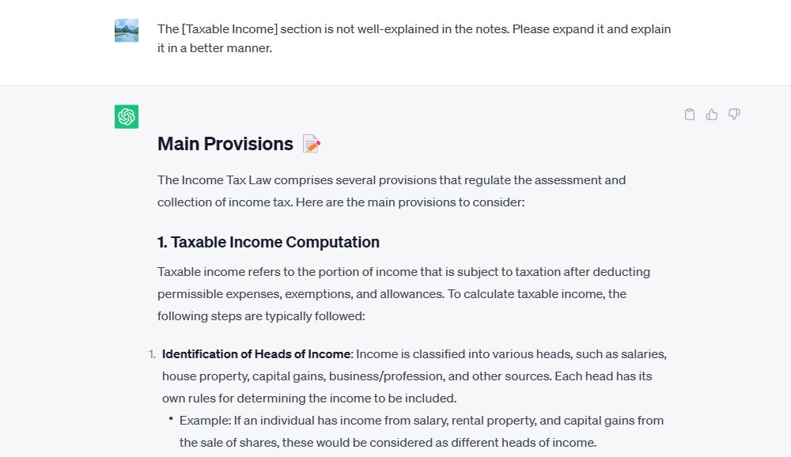Copy the ChatGPT response with clipboard icon

pyautogui.click(x=690, y=115)
